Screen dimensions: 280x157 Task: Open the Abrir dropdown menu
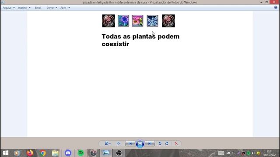click(x=65, y=8)
